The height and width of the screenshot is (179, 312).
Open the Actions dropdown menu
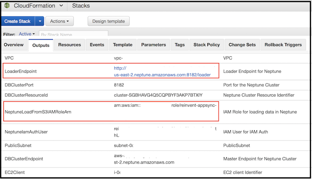[x=60, y=21]
